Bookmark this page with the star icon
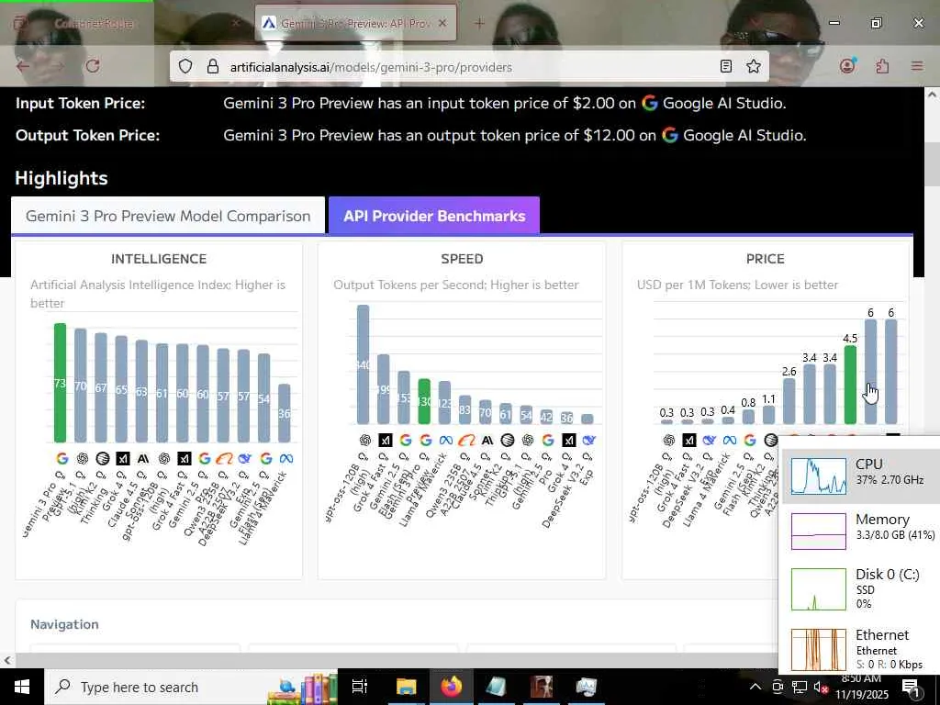 [x=754, y=66]
